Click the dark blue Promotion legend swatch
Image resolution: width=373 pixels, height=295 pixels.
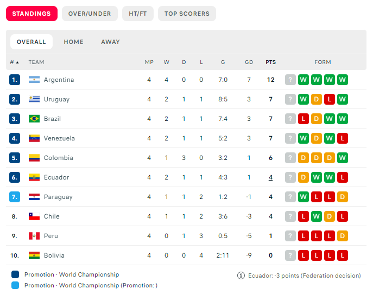[15, 274]
